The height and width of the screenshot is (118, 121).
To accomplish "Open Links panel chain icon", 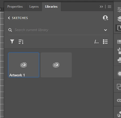I will pos(119,101).
